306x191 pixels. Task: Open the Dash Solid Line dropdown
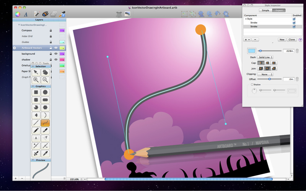(x=265, y=57)
